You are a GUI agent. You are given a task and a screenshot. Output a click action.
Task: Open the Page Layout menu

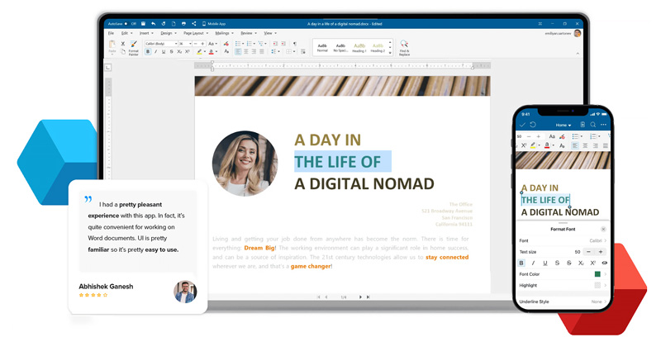point(196,33)
